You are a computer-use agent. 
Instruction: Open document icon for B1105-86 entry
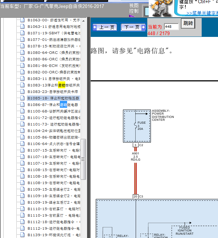[x=22, y=137]
